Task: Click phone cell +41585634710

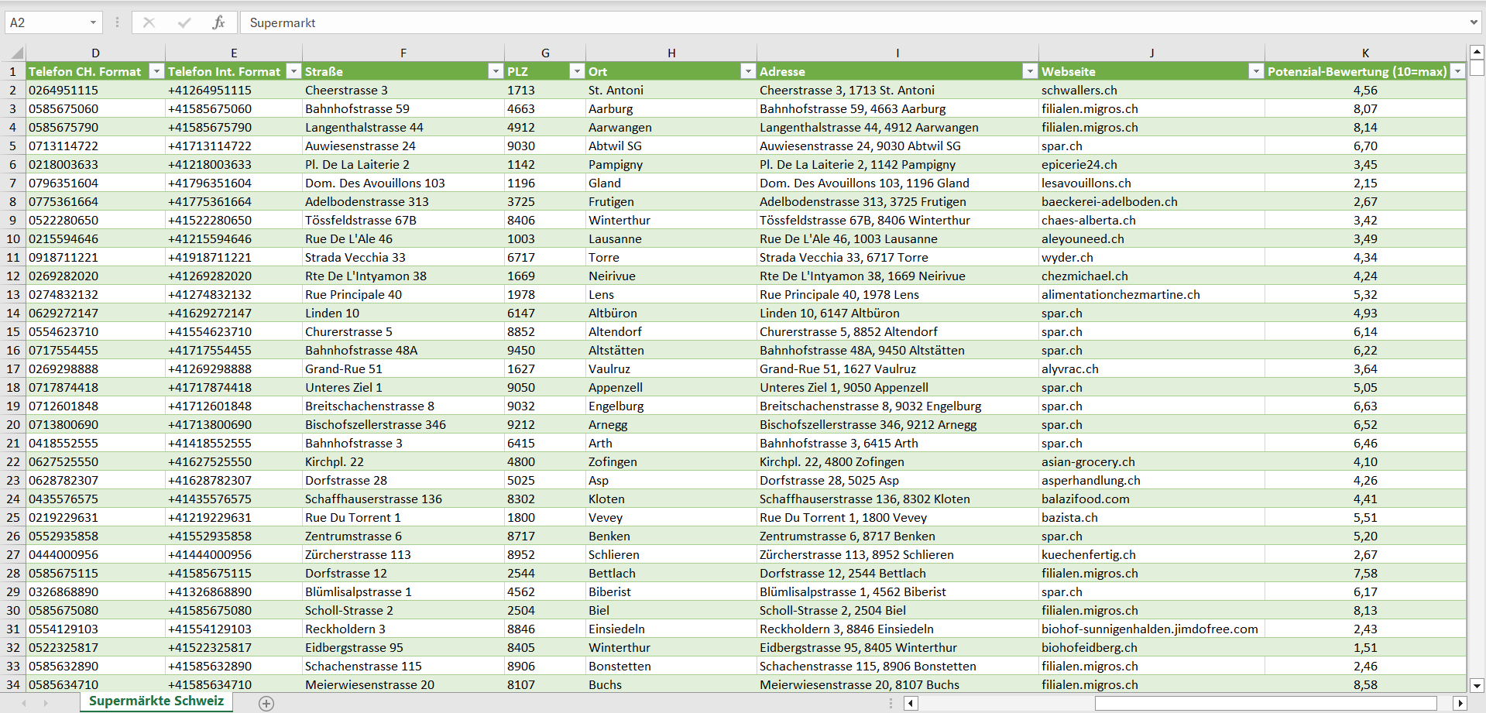Action: pos(234,684)
